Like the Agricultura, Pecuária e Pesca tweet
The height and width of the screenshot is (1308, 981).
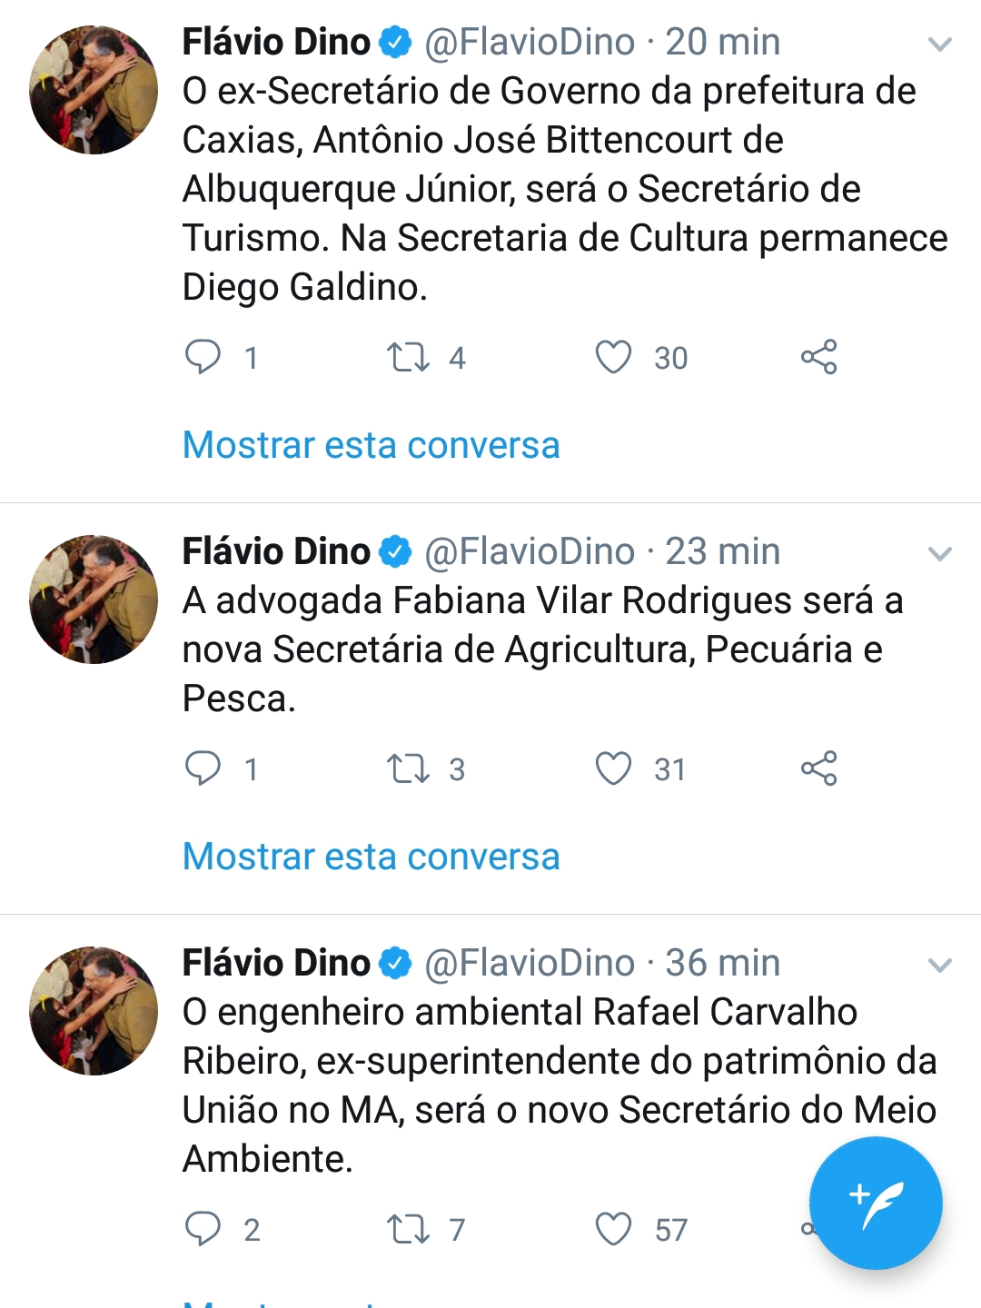click(x=613, y=768)
